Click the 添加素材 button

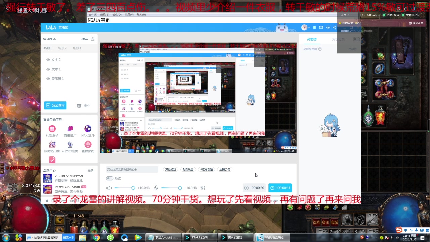pos(55,106)
